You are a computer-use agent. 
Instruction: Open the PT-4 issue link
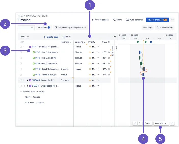point(37,58)
